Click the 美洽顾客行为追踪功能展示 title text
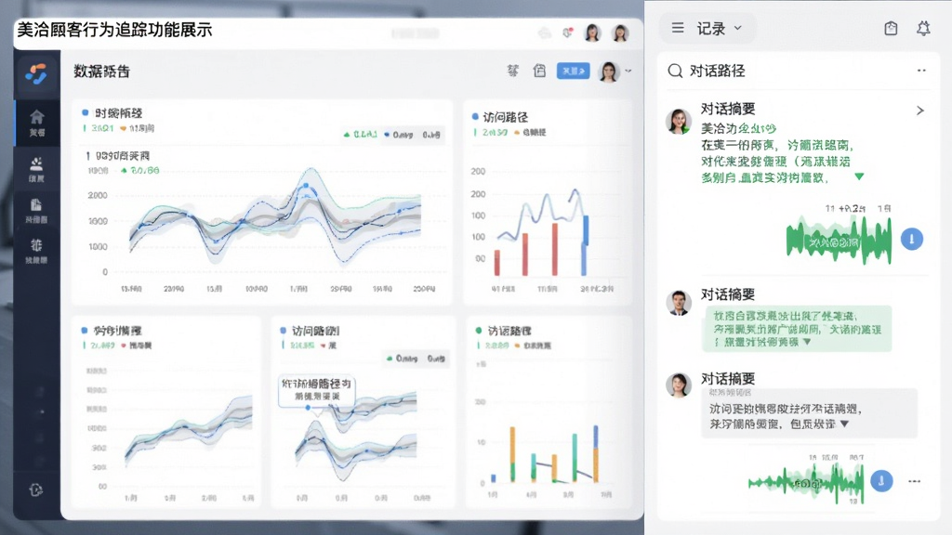 point(114,31)
